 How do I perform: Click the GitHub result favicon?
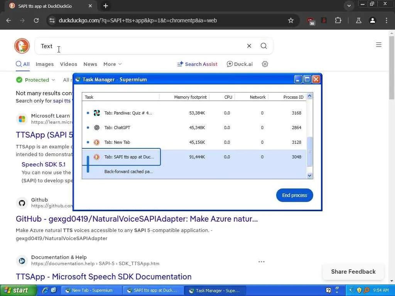(22, 203)
